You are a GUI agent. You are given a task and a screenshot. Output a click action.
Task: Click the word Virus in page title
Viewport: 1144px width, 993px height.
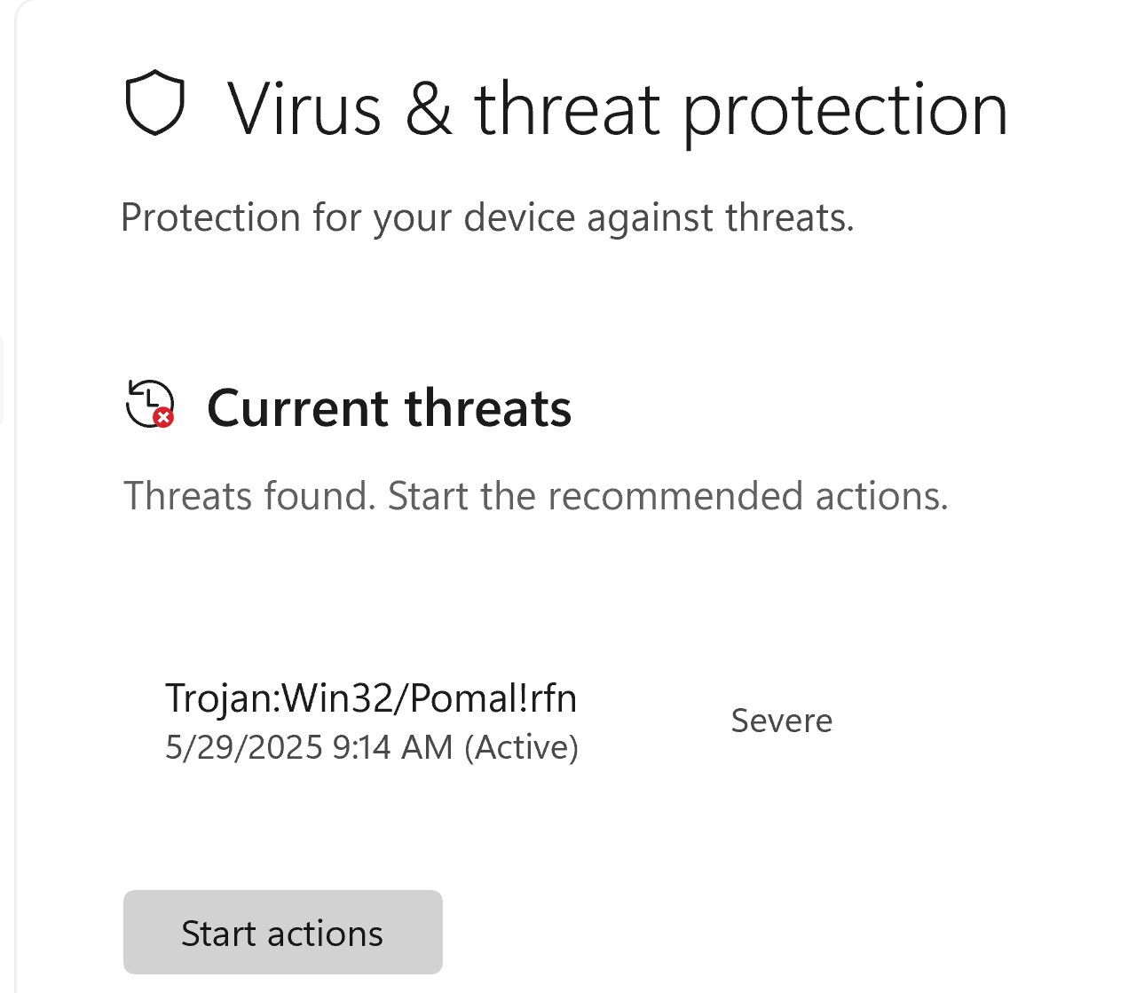pos(304,109)
